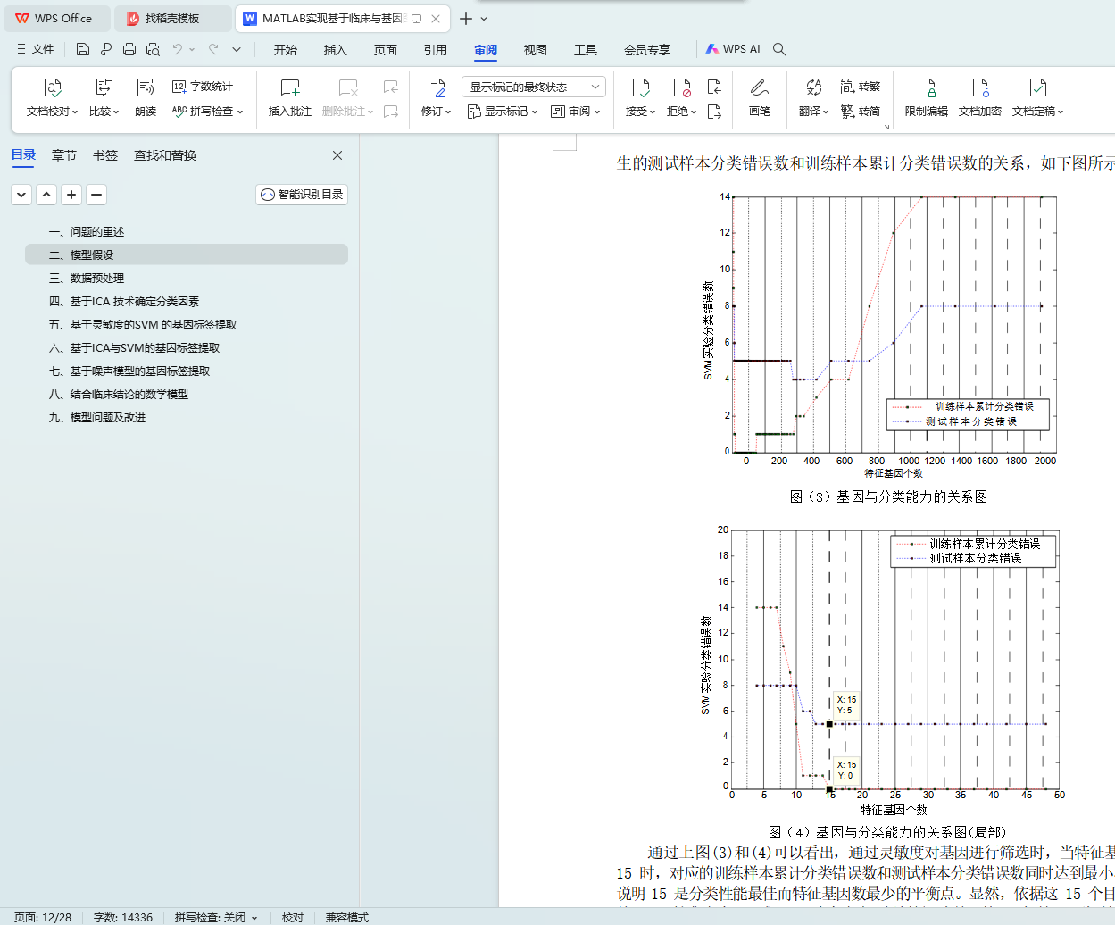Open the 会员专享 tab
1115x925 pixels.
point(647,50)
